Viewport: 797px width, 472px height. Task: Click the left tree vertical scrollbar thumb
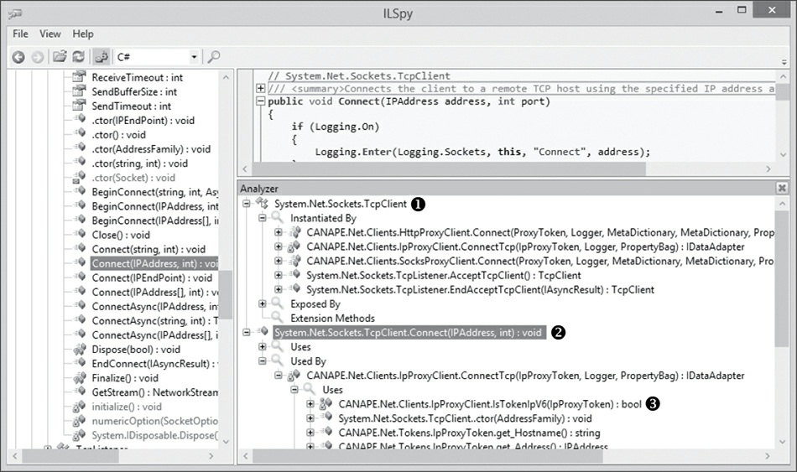click(x=226, y=295)
